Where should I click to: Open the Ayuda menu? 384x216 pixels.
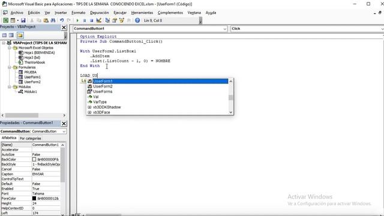pos(211,13)
